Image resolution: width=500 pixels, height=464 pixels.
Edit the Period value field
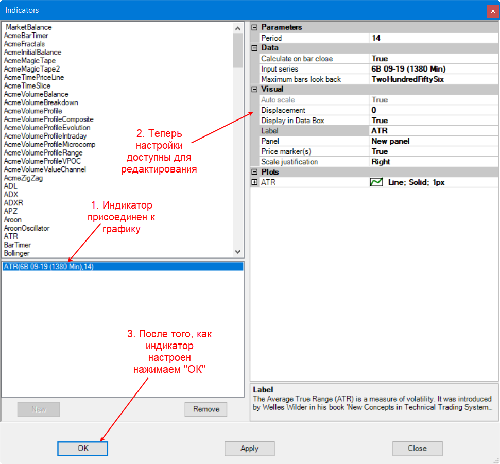433,38
